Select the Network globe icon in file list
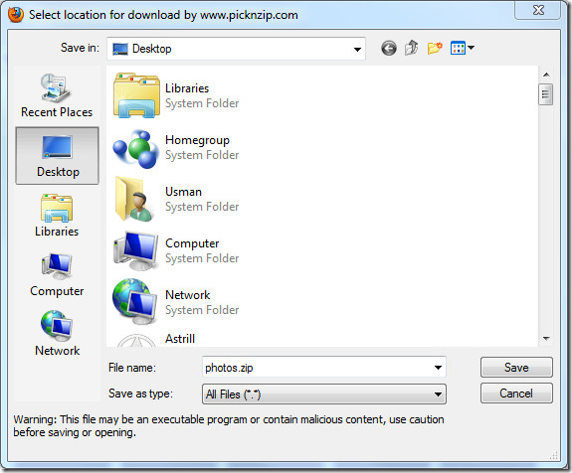The image size is (572, 473). pos(135,302)
